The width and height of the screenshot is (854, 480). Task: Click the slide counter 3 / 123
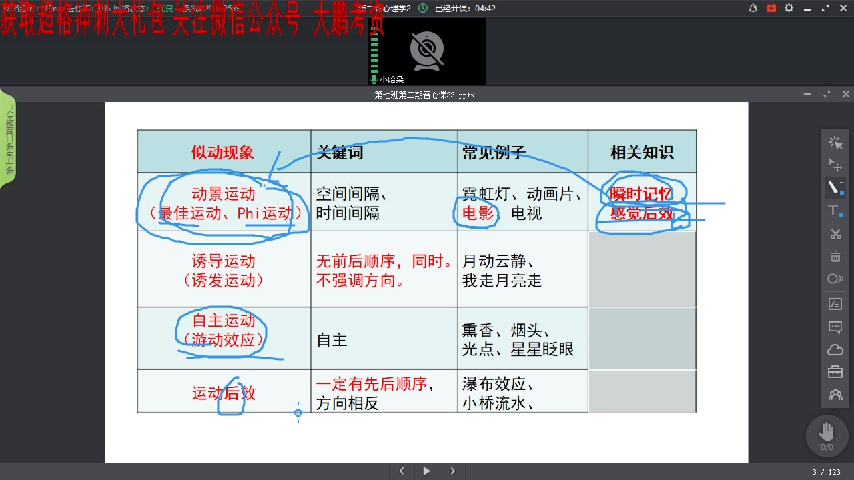826,472
